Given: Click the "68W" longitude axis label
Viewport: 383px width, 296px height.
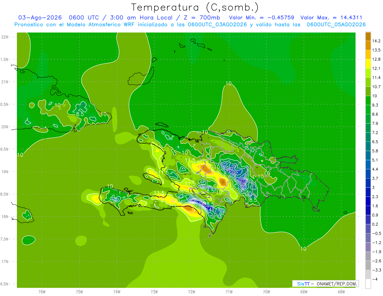Looking at the screenshot, I should (341, 292).
